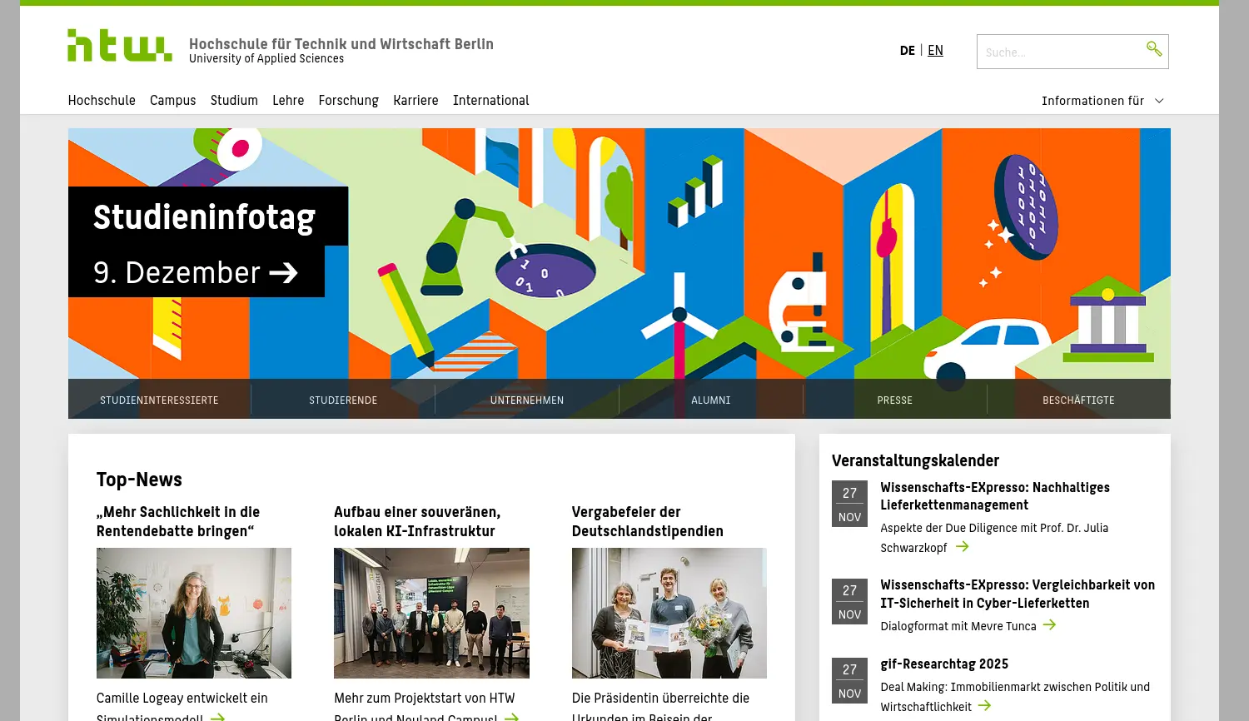Select the Alumni audience tab
The width and height of the screenshot is (1249, 721).
710,400
